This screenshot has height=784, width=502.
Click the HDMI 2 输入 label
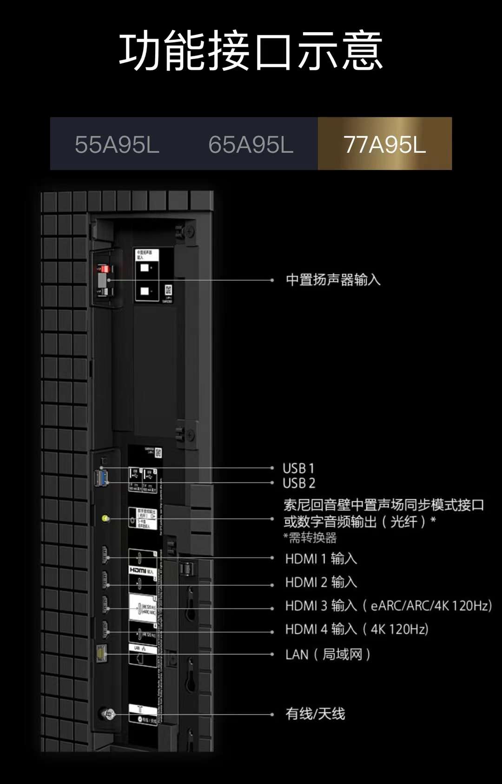(x=321, y=582)
